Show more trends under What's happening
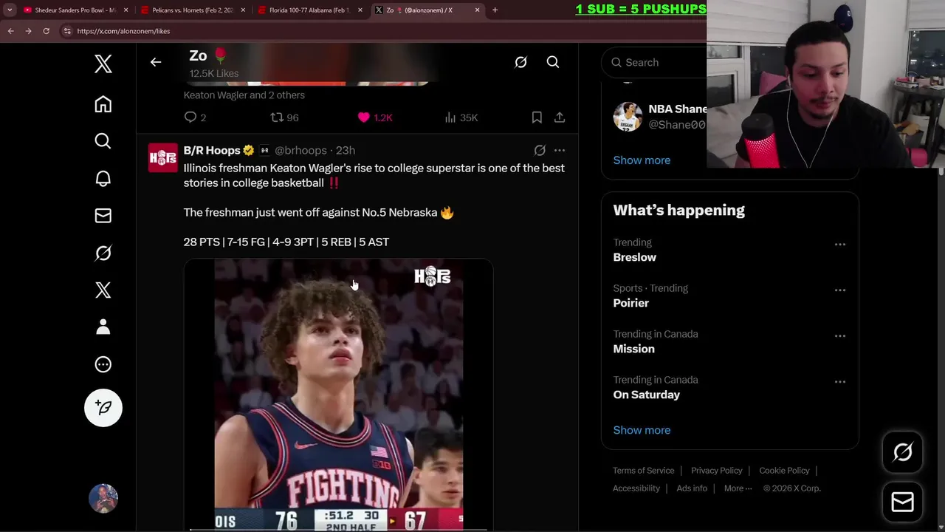The height and width of the screenshot is (532, 945). point(642,430)
